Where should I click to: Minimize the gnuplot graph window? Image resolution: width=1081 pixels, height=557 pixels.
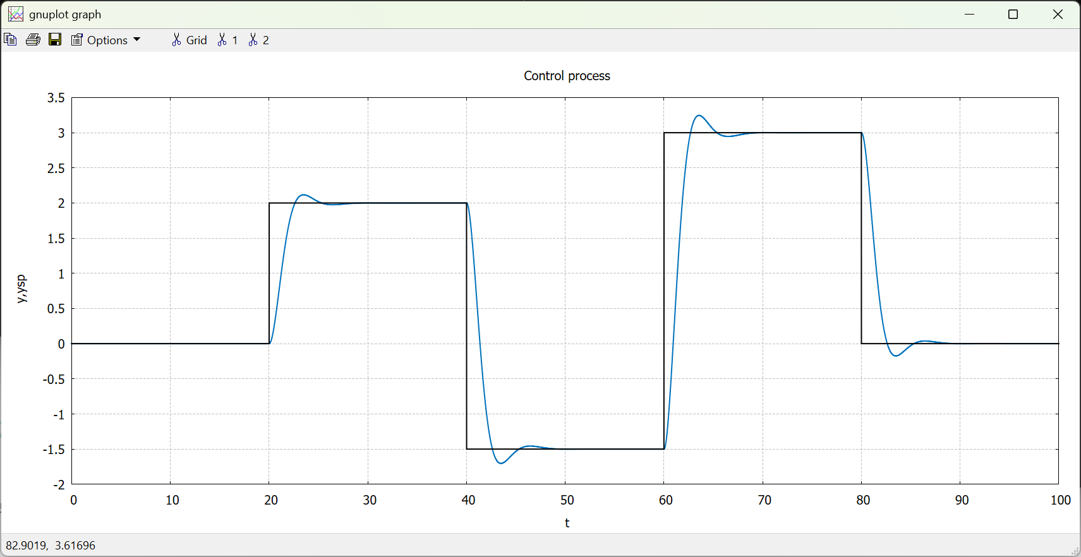(x=970, y=14)
